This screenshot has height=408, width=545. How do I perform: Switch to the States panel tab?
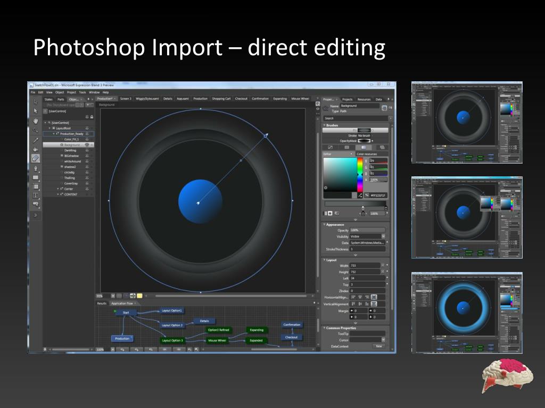(48, 99)
